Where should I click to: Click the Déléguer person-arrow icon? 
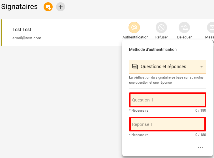click(x=184, y=27)
